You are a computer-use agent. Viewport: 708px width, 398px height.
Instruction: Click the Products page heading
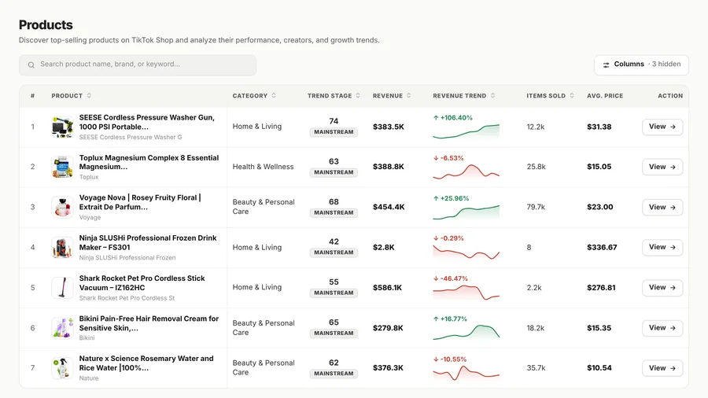click(46, 25)
